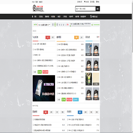Viewport: 133px width, 133px height.
Task: Tick the checkbox of the first song in the bottom-left list
Action: pyautogui.click(x=33, y=119)
